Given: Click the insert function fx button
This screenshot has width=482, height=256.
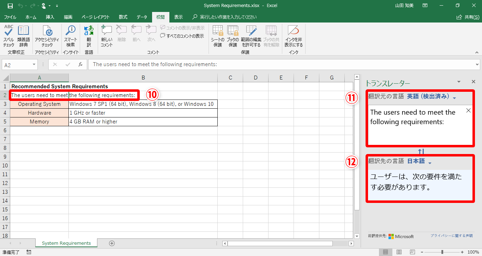Looking at the screenshot, I should [80, 65].
